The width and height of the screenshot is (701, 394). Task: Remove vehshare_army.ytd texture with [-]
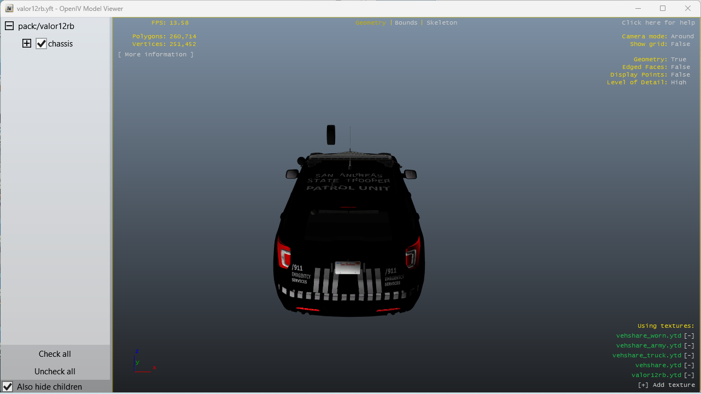pos(689,346)
